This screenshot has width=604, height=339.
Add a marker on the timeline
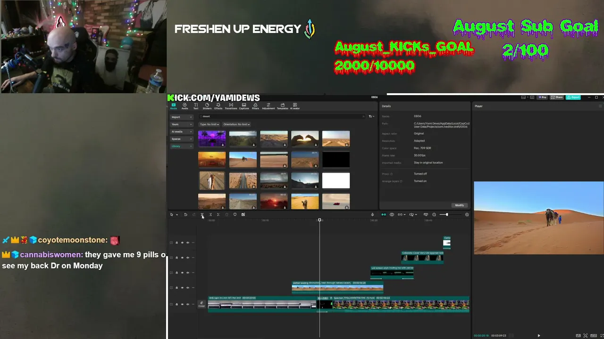pyautogui.click(x=235, y=215)
